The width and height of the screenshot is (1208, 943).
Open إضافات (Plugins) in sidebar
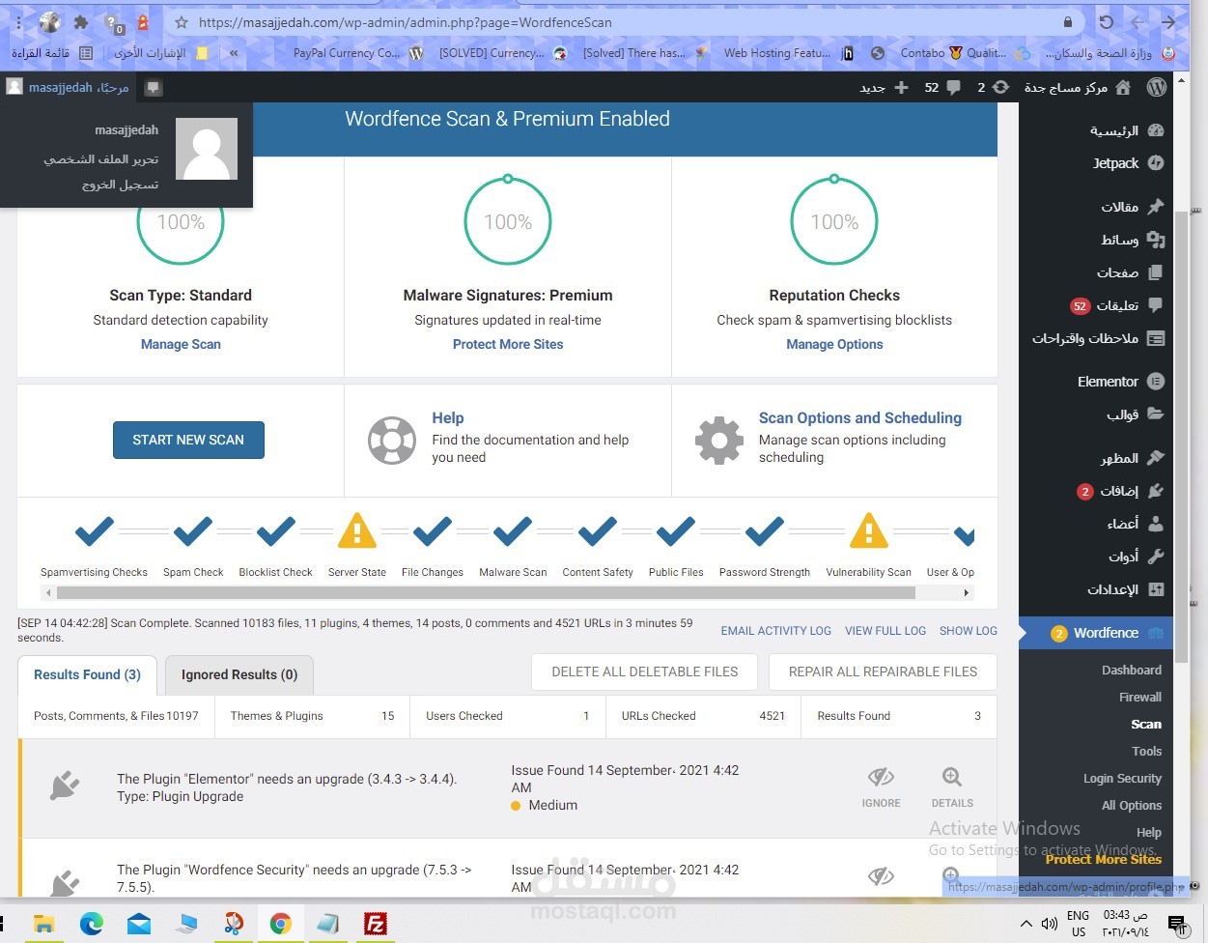1120,491
